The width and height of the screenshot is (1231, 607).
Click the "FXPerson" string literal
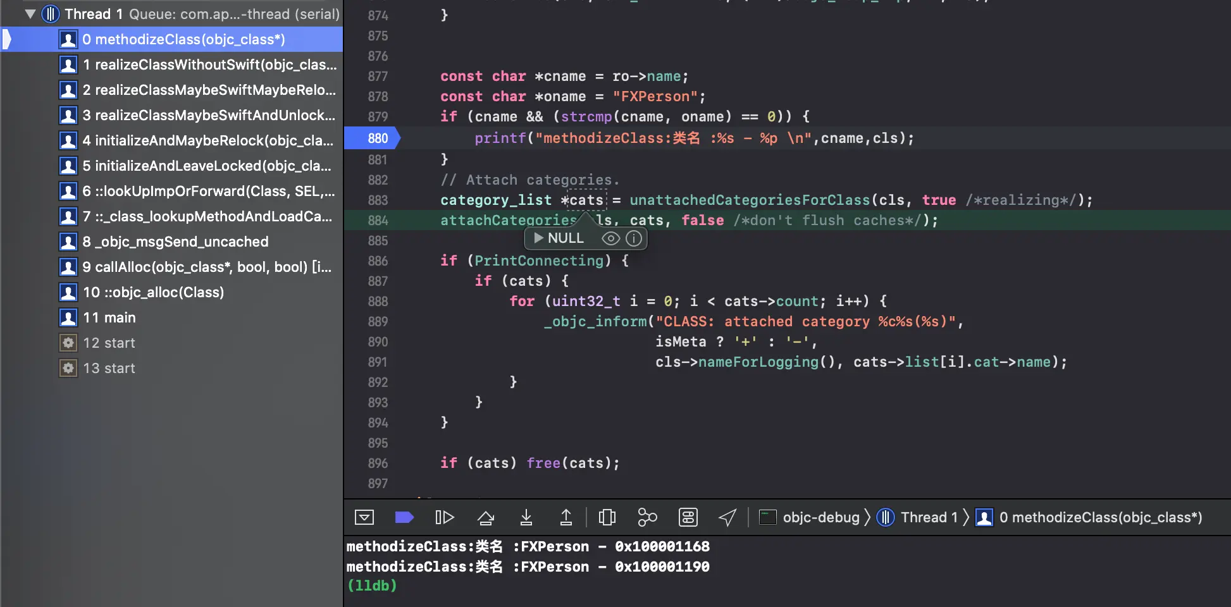point(655,96)
